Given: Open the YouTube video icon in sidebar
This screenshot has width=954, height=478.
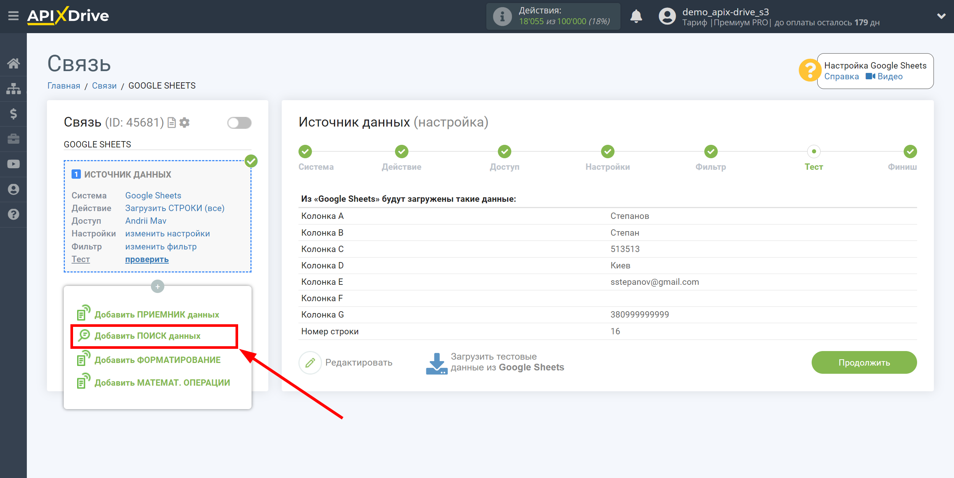Looking at the screenshot, I should (x=13, y=164).
